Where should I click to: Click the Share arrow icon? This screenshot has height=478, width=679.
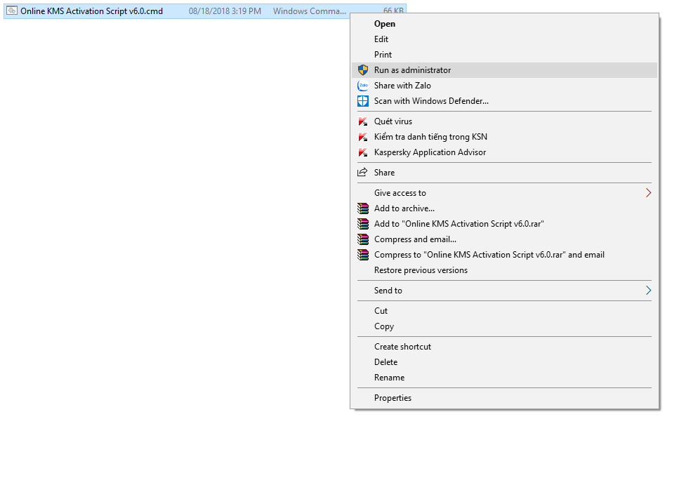(x=362, y=172)
